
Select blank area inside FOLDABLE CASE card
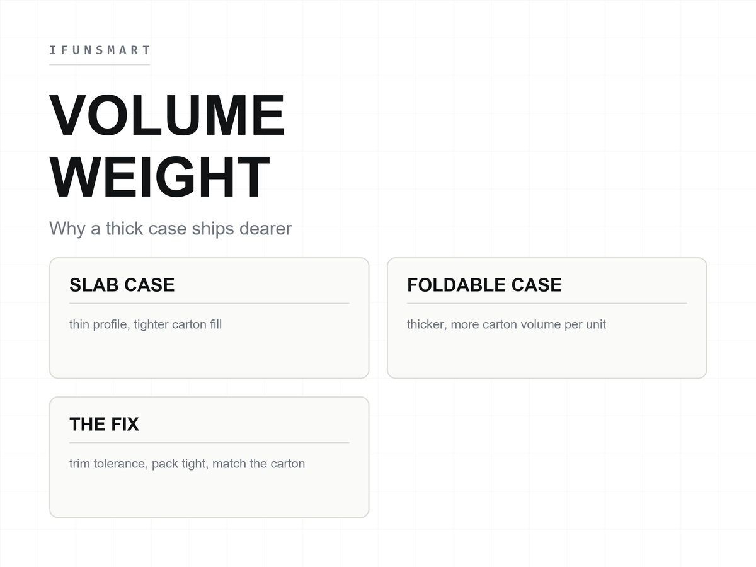547,355
